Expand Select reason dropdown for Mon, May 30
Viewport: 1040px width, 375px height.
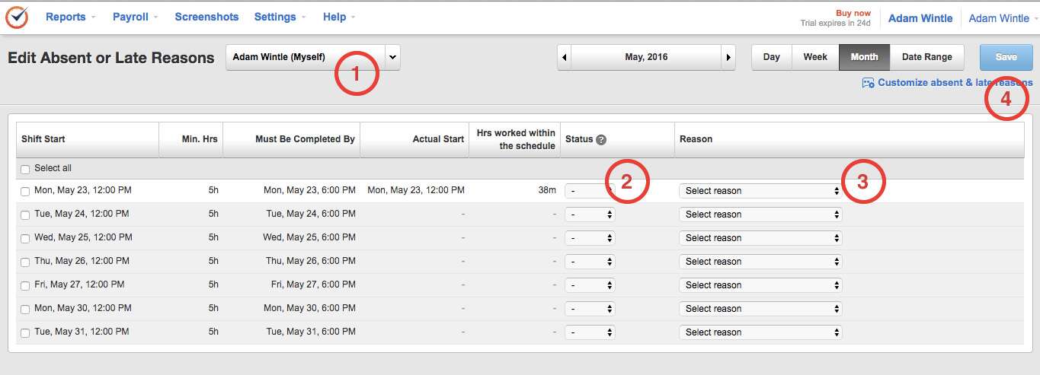[x=760, y=309]
